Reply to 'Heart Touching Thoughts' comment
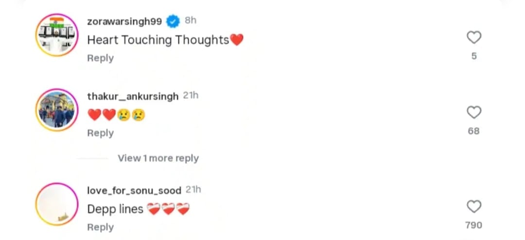The image size is (525, 240). click(100, 58)
